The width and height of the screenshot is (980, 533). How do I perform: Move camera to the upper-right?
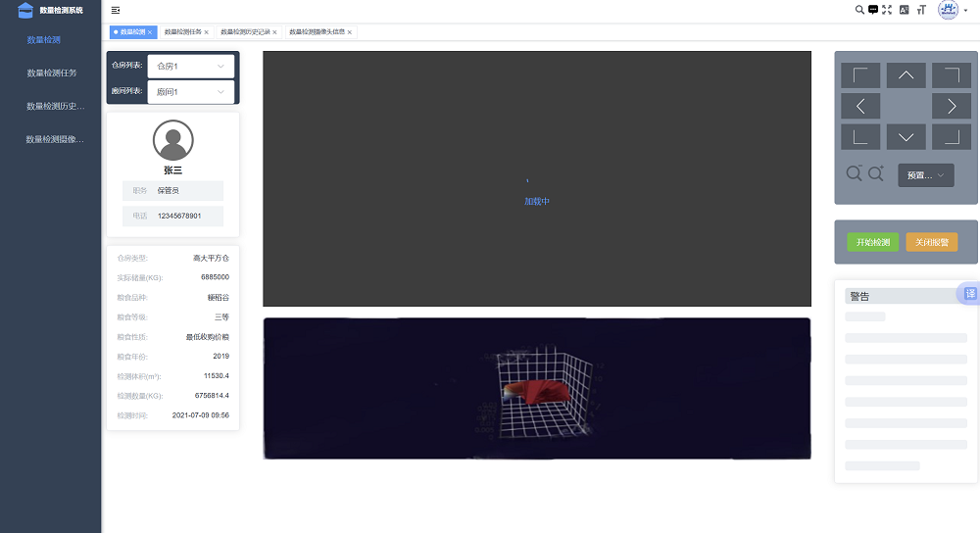point(952,75)
